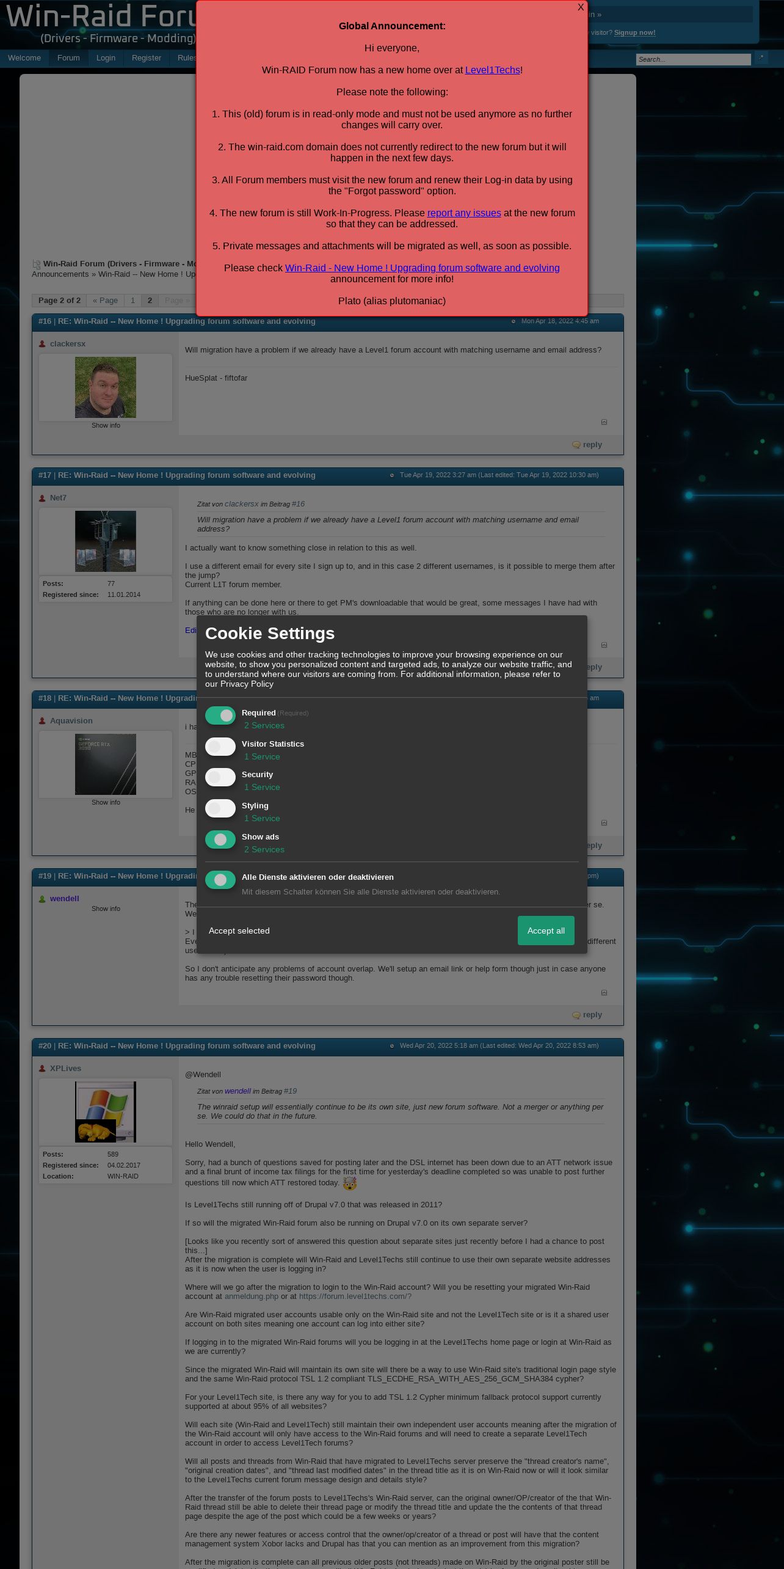
Task: Select page 1 in pagination
Action: [x=132, y=301]
